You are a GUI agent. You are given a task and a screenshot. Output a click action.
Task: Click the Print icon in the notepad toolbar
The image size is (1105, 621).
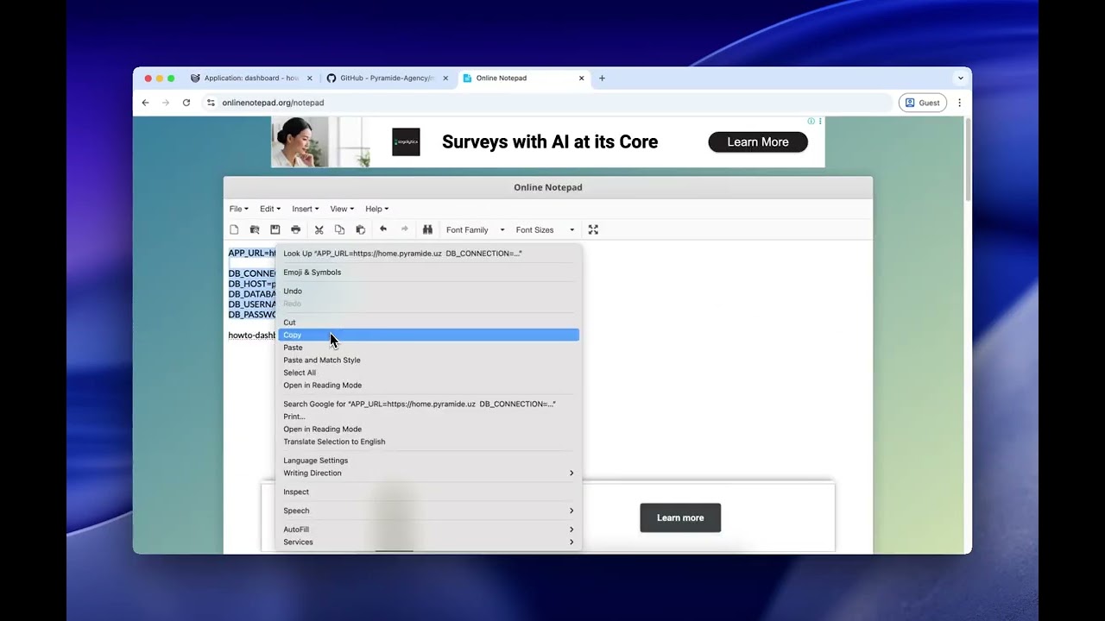point(294,229)
